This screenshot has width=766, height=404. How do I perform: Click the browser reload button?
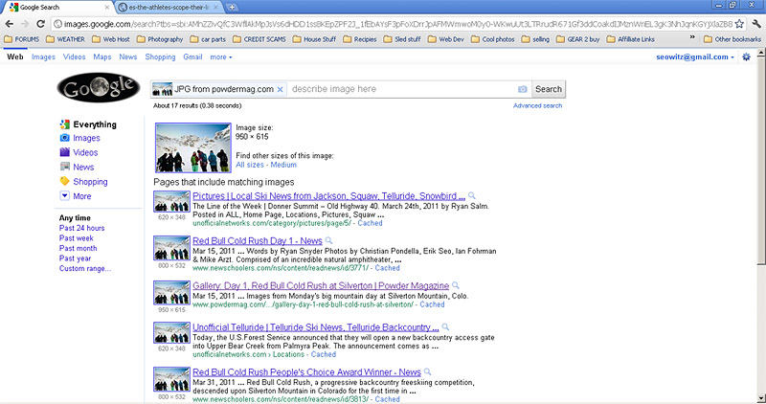coord(42,22)
